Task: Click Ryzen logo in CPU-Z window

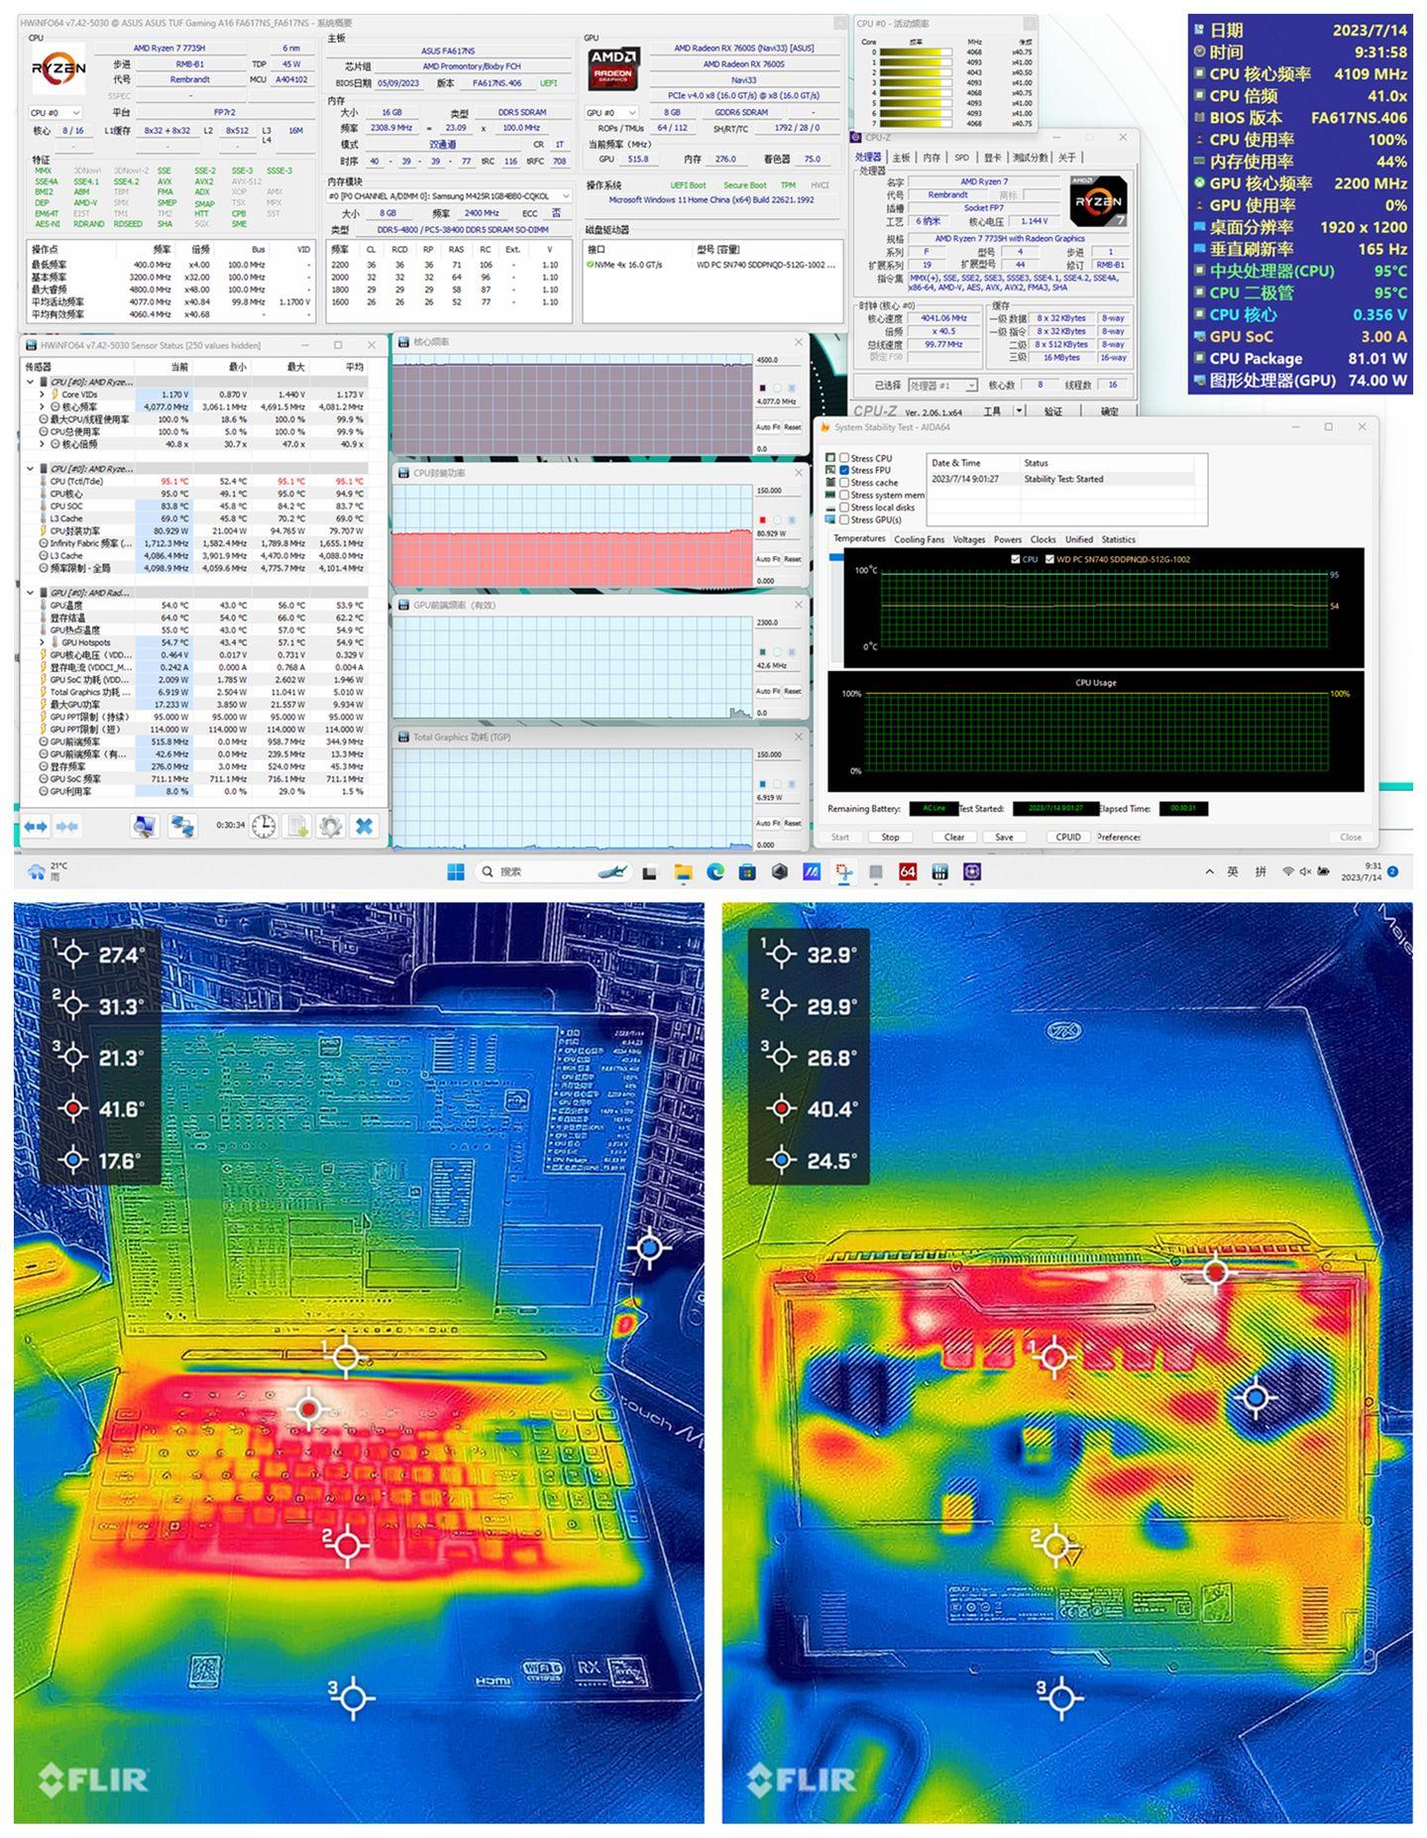Action: [x=1098, y=200]
